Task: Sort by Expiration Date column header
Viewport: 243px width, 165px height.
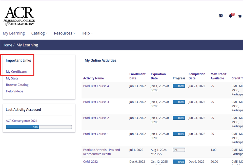Action: 158,76
